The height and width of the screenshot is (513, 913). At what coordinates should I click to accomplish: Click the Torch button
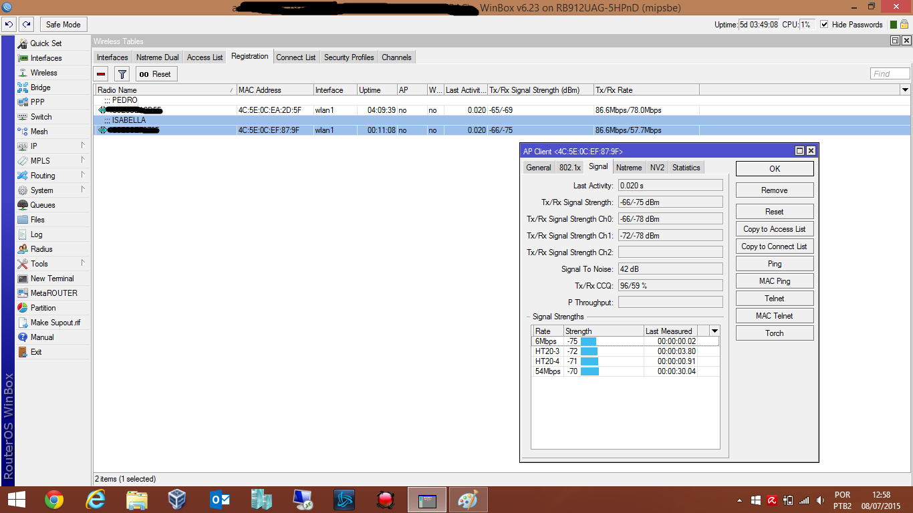(775, 333)
